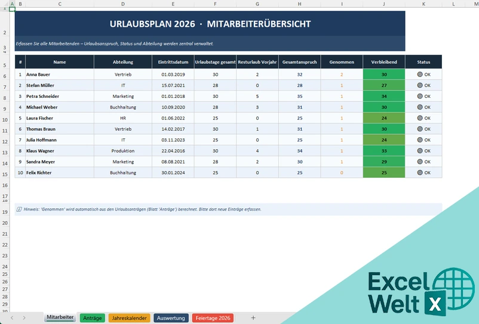Select the Petra Schneider name cell
Image resolution: width=479 pixels, height=324 pixels.
coord(60,96)
